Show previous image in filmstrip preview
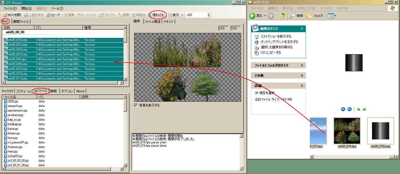Image resolution: width=400 pixels, height=174 pixels. (343, 109)
